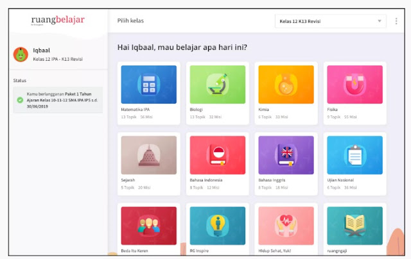Open the RG Inspire lightbulb icon
The height and width of the screenshot is (259, 411).
pos(218,226)
